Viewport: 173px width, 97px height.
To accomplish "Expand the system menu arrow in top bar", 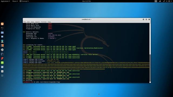I will point(171,1).
